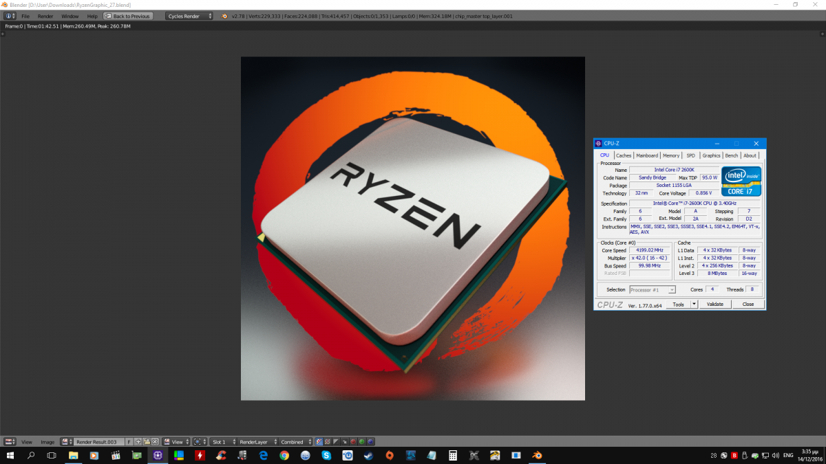Open the image editor View menu
Viewport: 826px width, 464px height.
coord(27,442)
